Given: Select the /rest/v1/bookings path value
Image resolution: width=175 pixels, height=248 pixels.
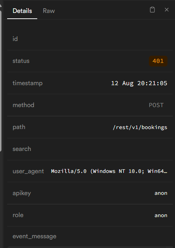Looking at the screenshot, I should click(x=140, y=127).
